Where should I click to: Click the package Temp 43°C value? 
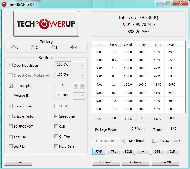click(172, 129)
